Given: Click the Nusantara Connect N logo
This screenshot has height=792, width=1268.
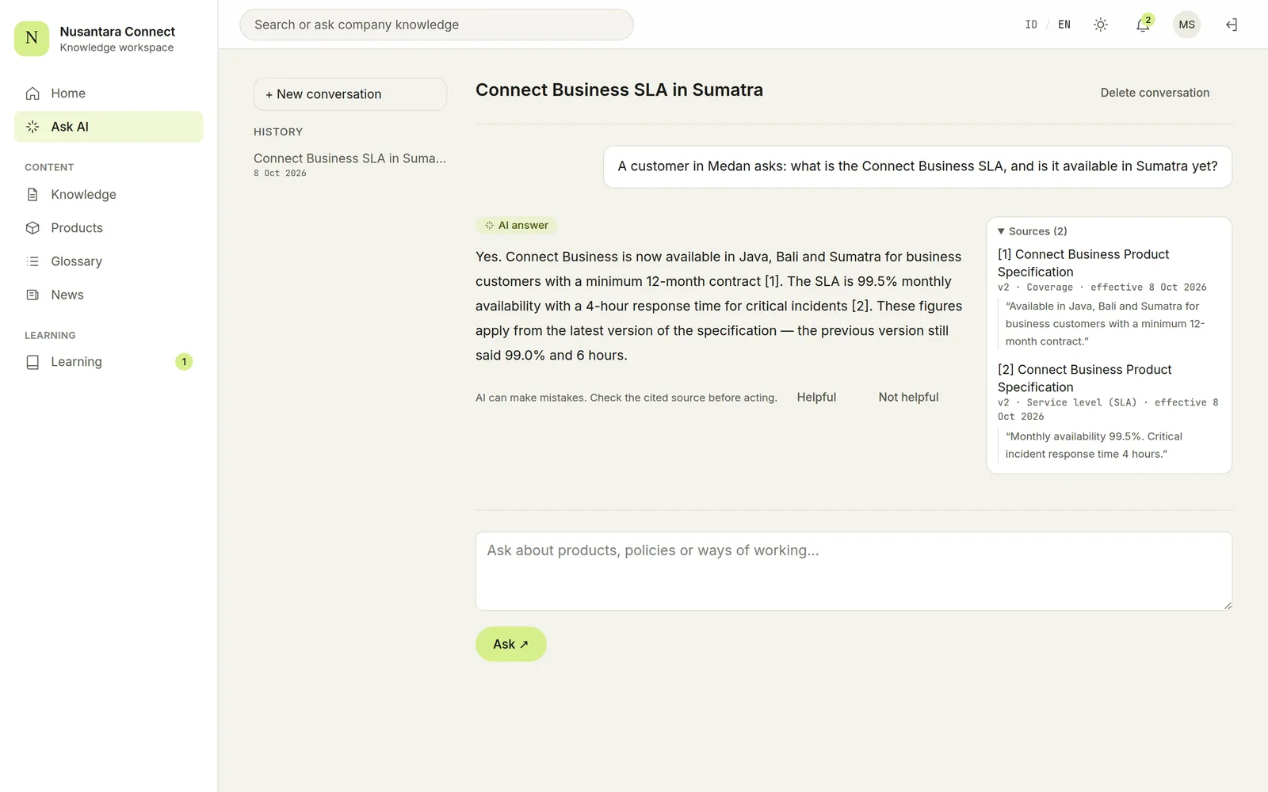Looking at the screenshot, I should 32,39.
